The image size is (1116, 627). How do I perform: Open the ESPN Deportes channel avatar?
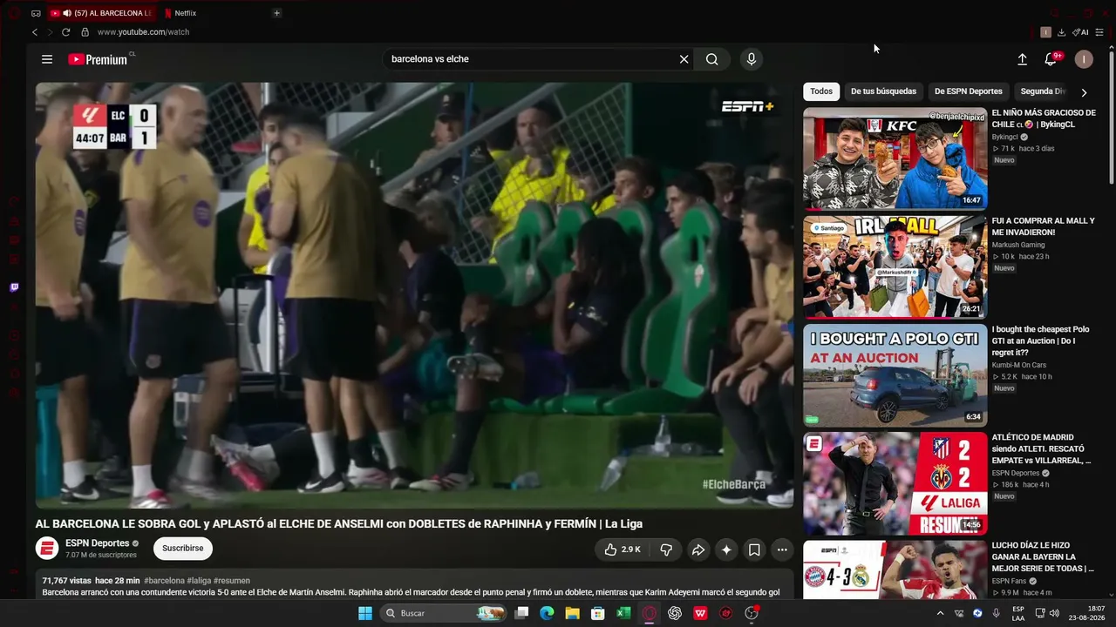[x=47, y=549]
